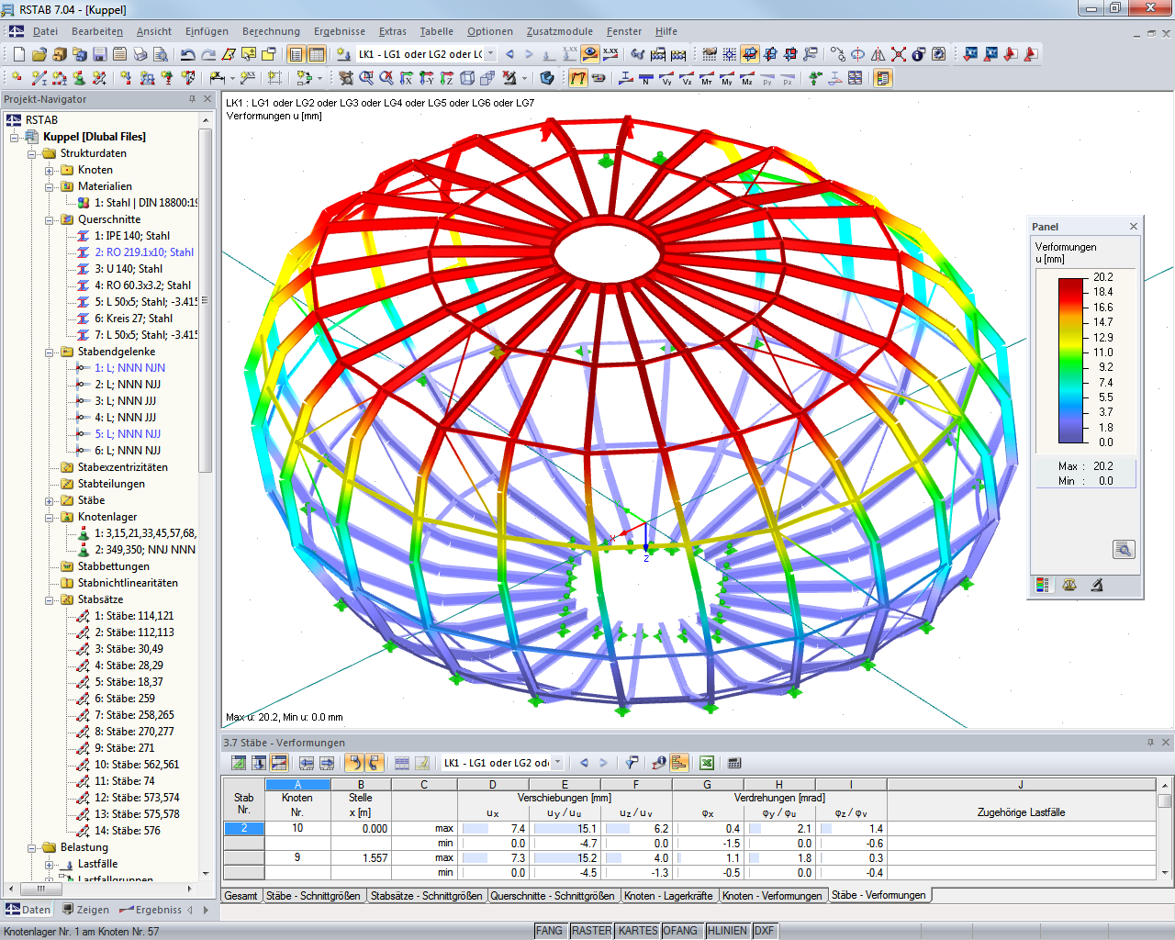Toggle the color panel display button
The width and height of the screenshot is (1175, 940).
[x=883, y=78]
